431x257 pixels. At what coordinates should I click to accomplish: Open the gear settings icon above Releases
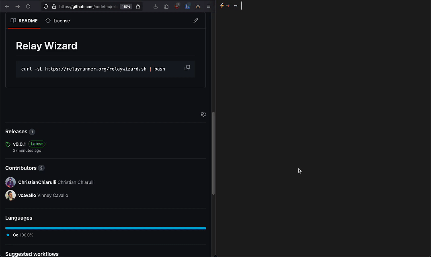click(x=203, y=114)
